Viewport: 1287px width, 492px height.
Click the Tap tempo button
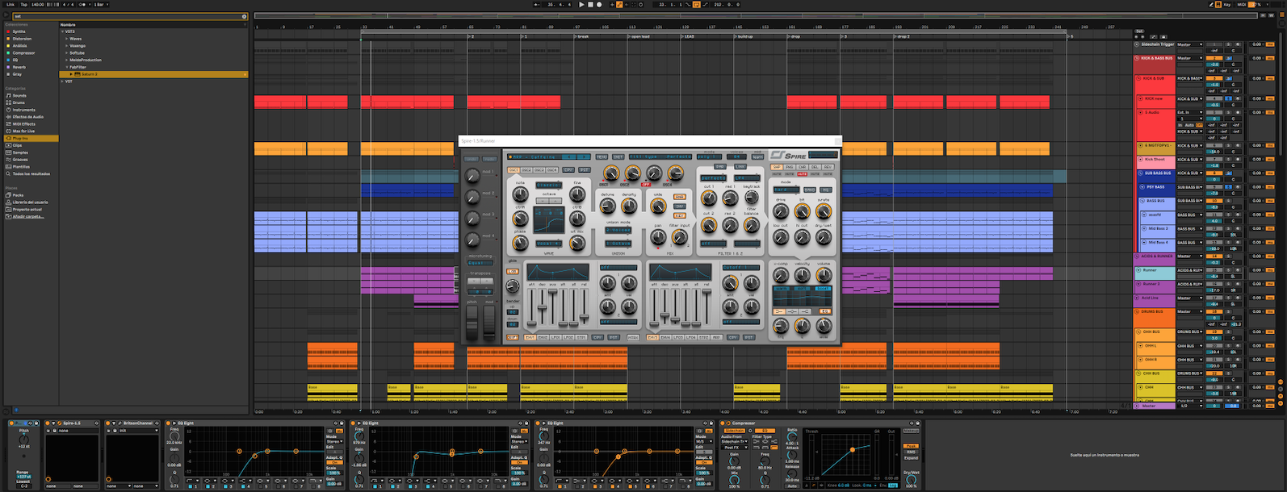pos(23,4)
